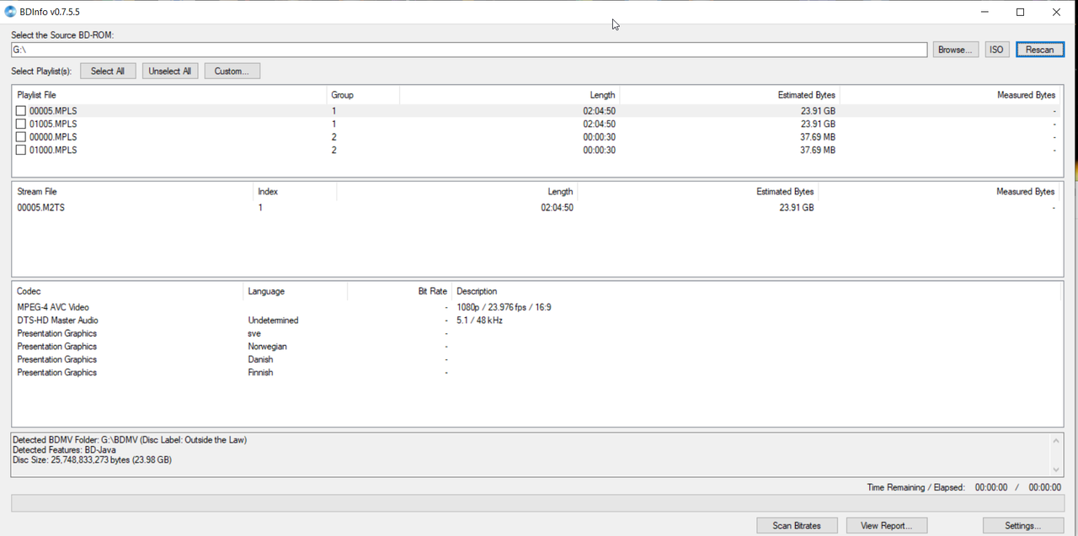Click Unselect All playlists button
The width and height of the screenshot is (1078, 536).
point(170,71)
